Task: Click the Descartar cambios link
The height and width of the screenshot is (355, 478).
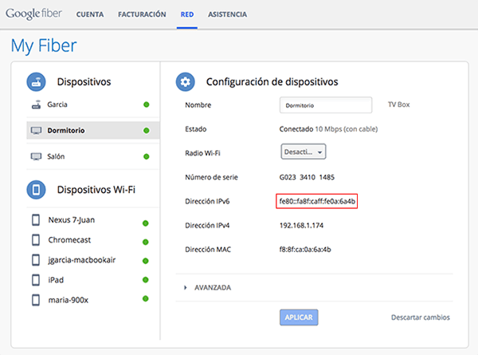Action: (420, 318)
